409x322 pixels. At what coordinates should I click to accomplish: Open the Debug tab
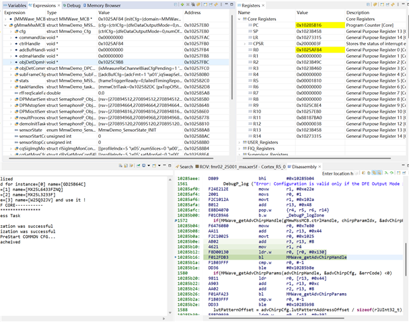[x=73, y=4]
